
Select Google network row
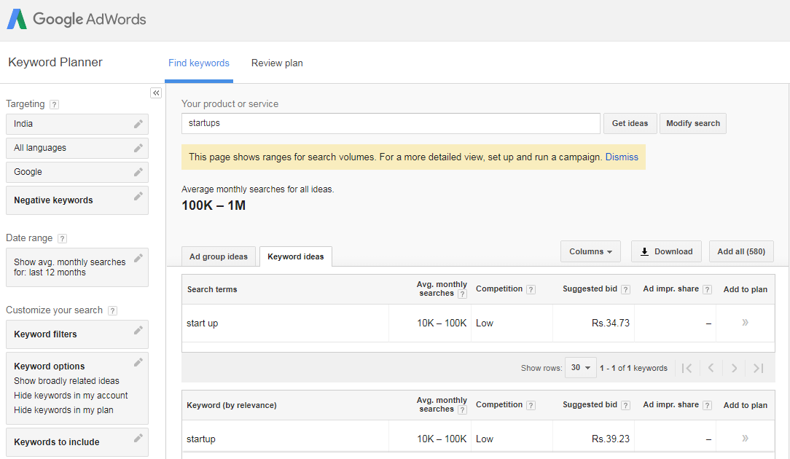tap(77, 173)
